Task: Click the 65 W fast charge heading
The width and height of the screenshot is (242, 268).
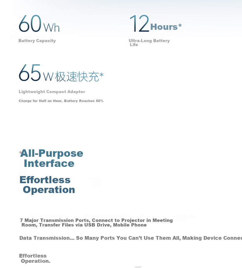Action: (61, 73)
